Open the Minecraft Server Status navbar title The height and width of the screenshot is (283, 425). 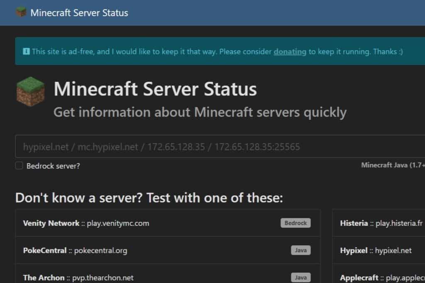[x=79, y=13]
